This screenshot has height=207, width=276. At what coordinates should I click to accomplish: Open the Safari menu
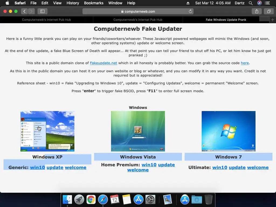(20, 3)
